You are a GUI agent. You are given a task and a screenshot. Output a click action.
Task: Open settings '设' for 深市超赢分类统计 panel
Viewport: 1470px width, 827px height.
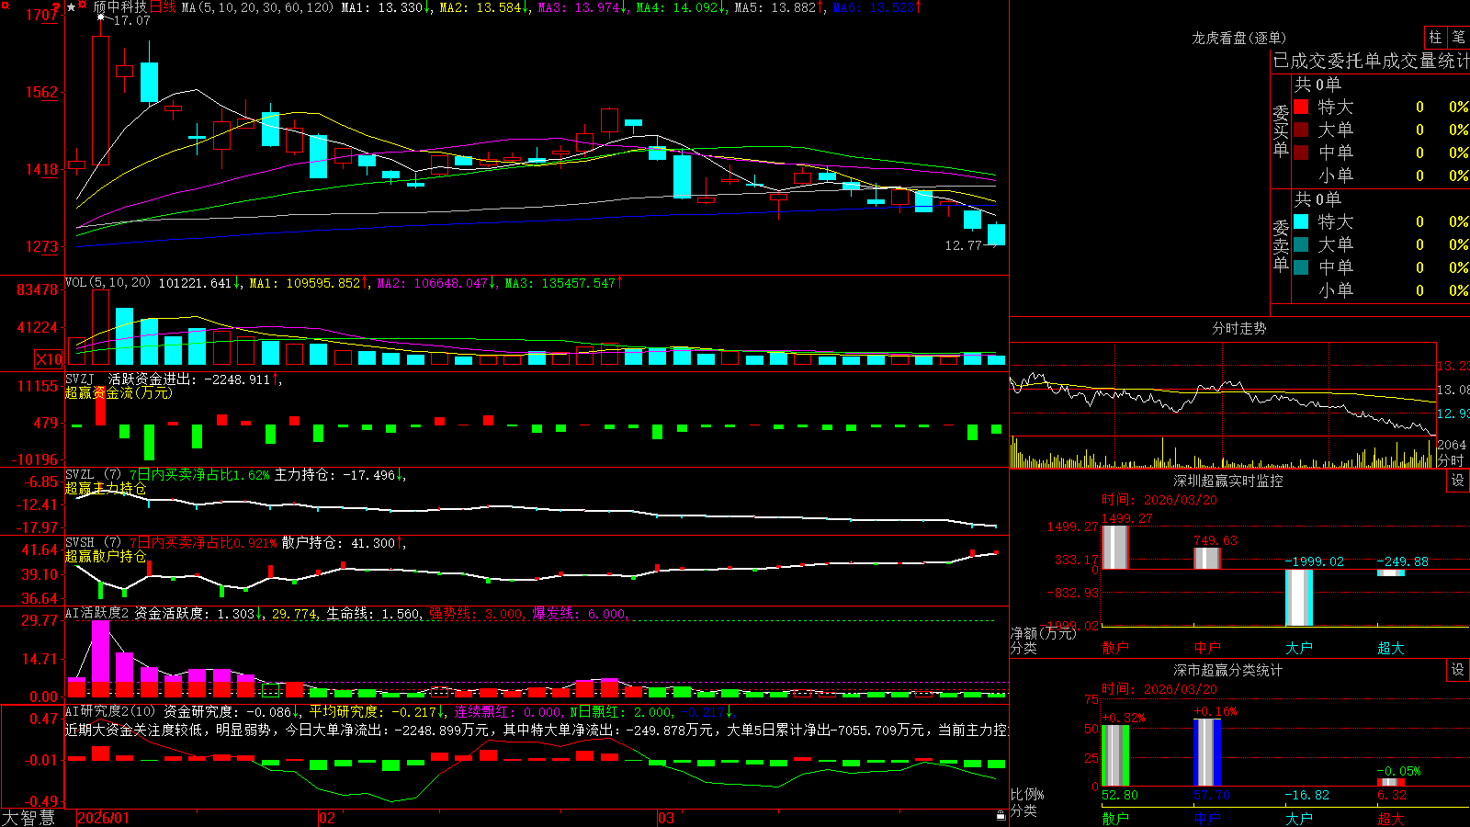[1458, 670]
